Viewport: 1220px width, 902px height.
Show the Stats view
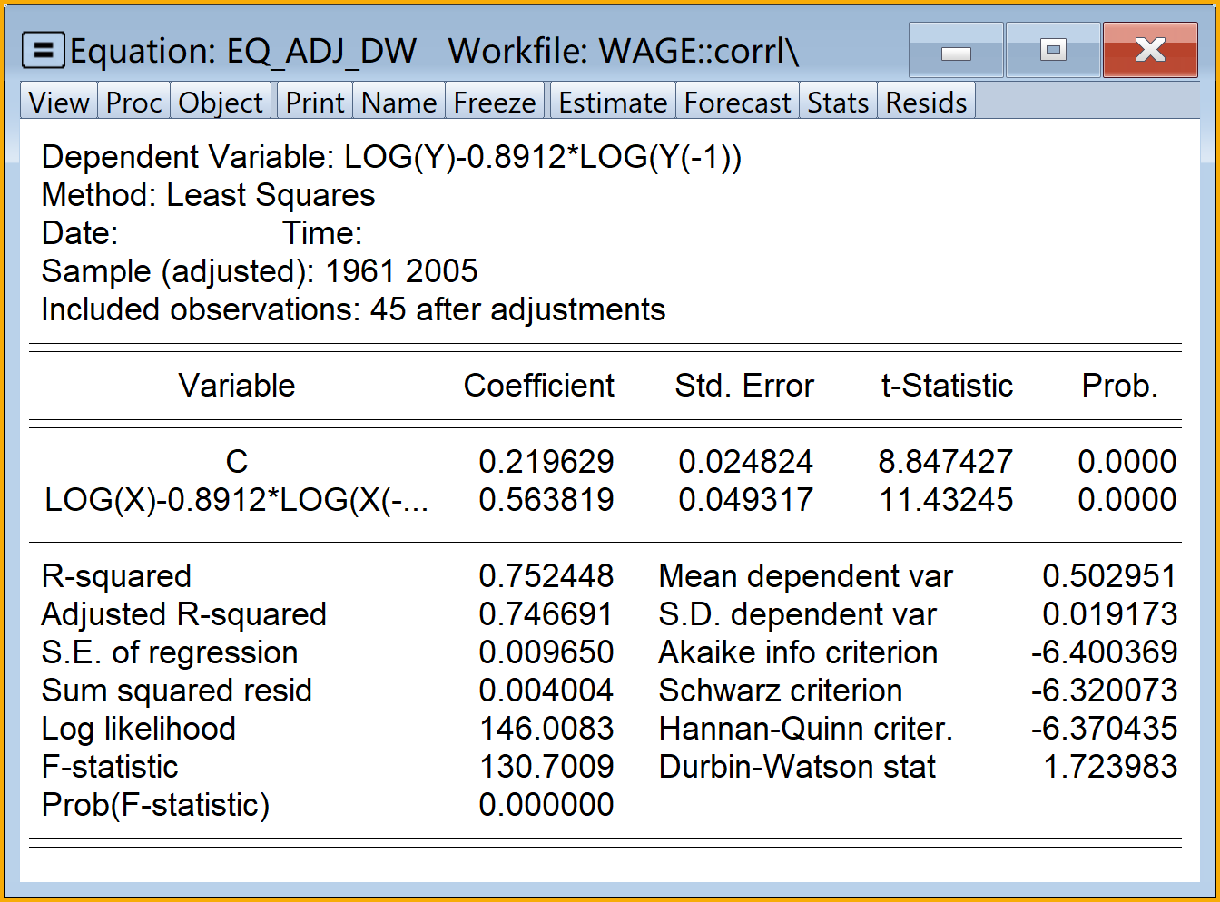click(x=838, y=103)
